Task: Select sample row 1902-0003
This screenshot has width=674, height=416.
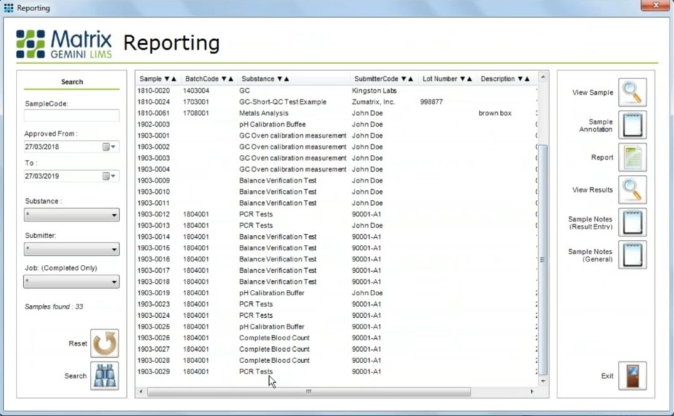Action: 336,124
